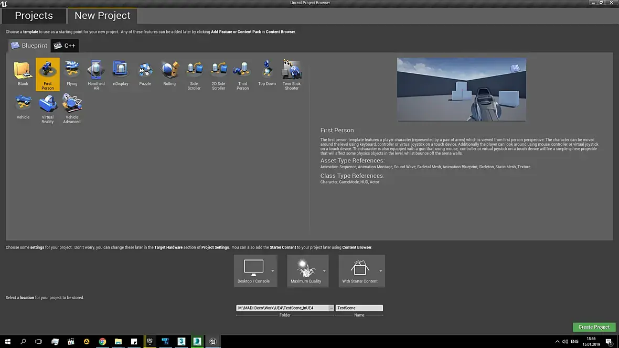
Task: Expand the With Starter Content dropdown arrow
Action: (x=380, y=271)
